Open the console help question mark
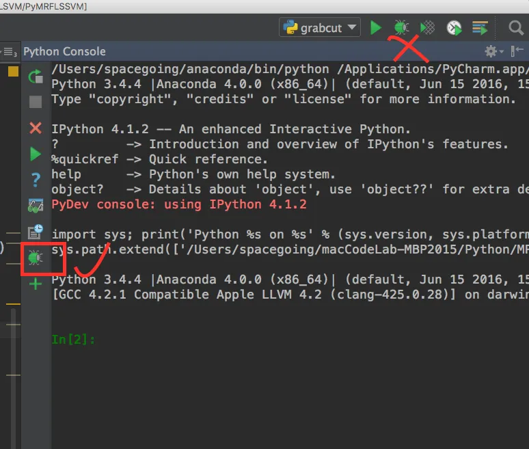This screenshot has width=529, height=449. click(36, 180)
